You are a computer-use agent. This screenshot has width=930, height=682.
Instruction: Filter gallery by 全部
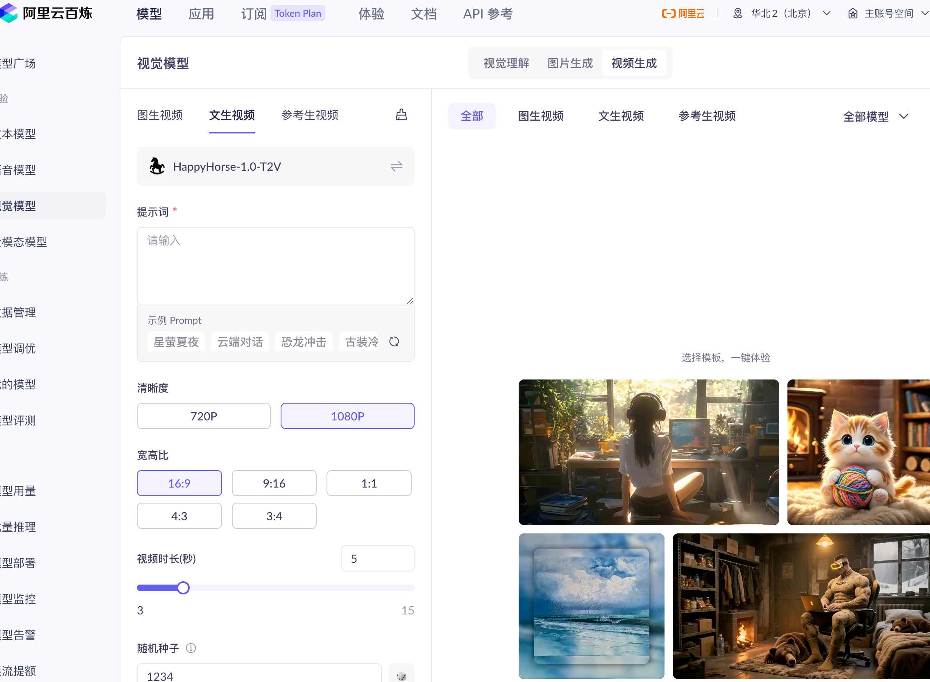(472, 116)
